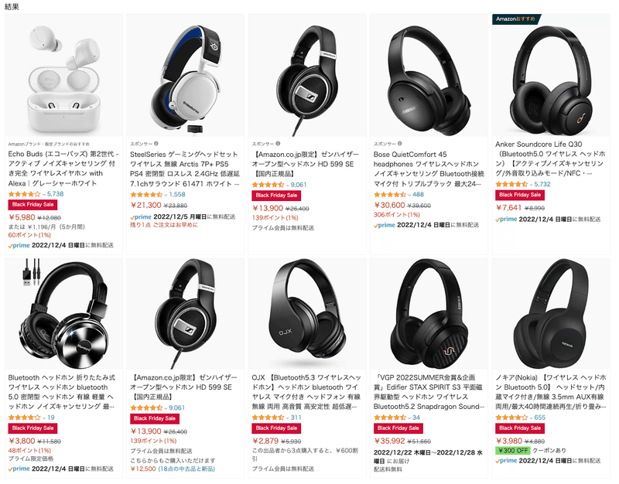This screenshot has width=619, height=484.
Task: Click sponsor info icon on Sennheiser HD 599 listing
Action: (278, 144)
